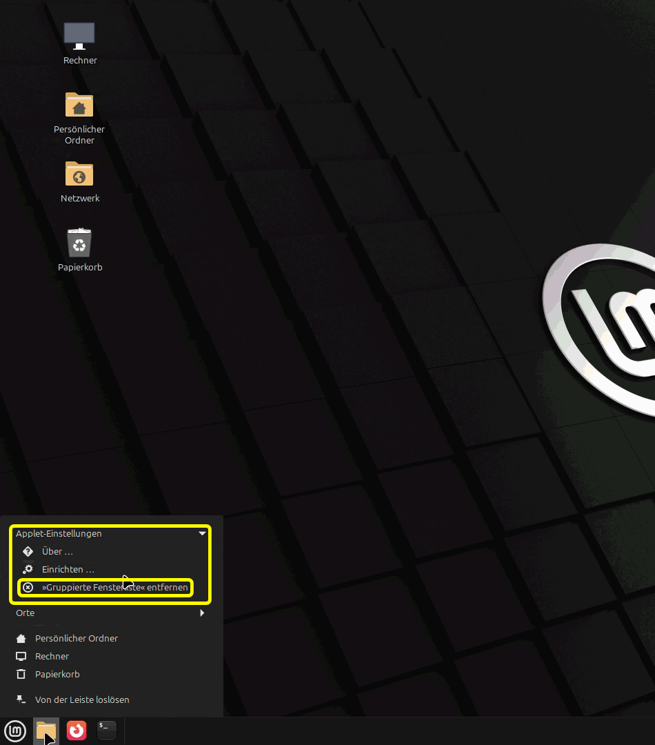Choose Einrichten … in the applet menu
The width and height of the screenshot is (655, 745).
(68, 570)
